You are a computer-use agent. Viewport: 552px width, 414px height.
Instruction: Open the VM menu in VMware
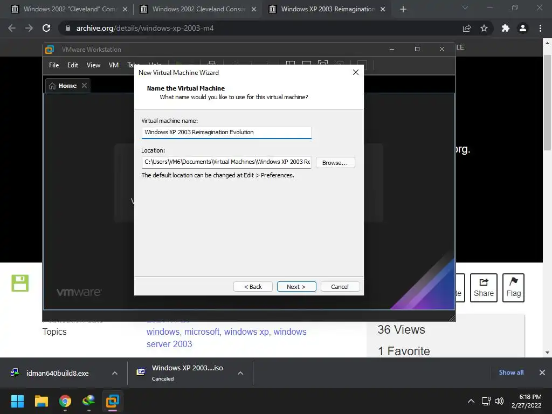pyautogui.click(x=113, y=65)
